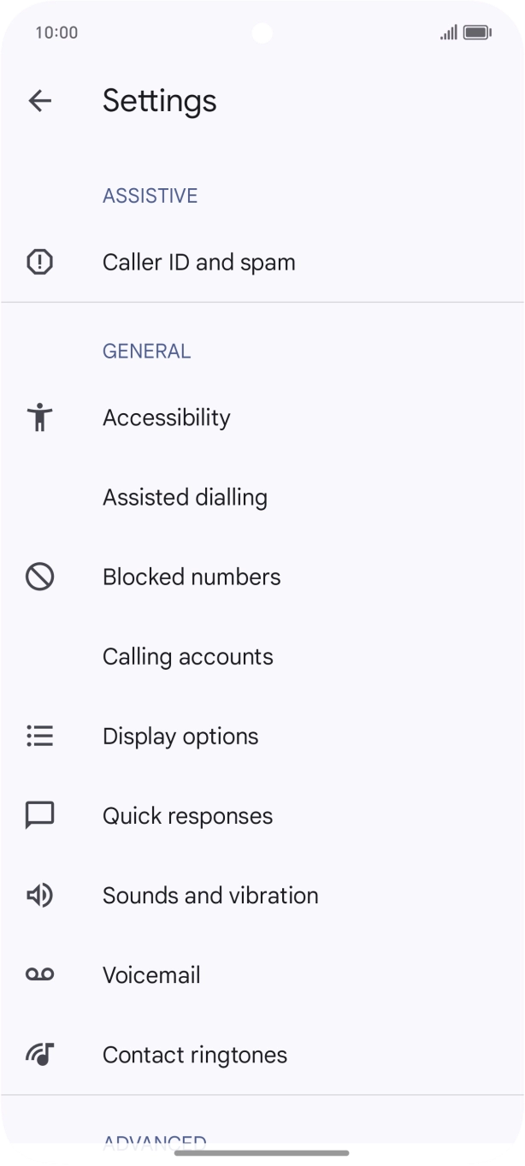
Task: Open Caller ID and spam settings
Action: click(x=199, y=262)
